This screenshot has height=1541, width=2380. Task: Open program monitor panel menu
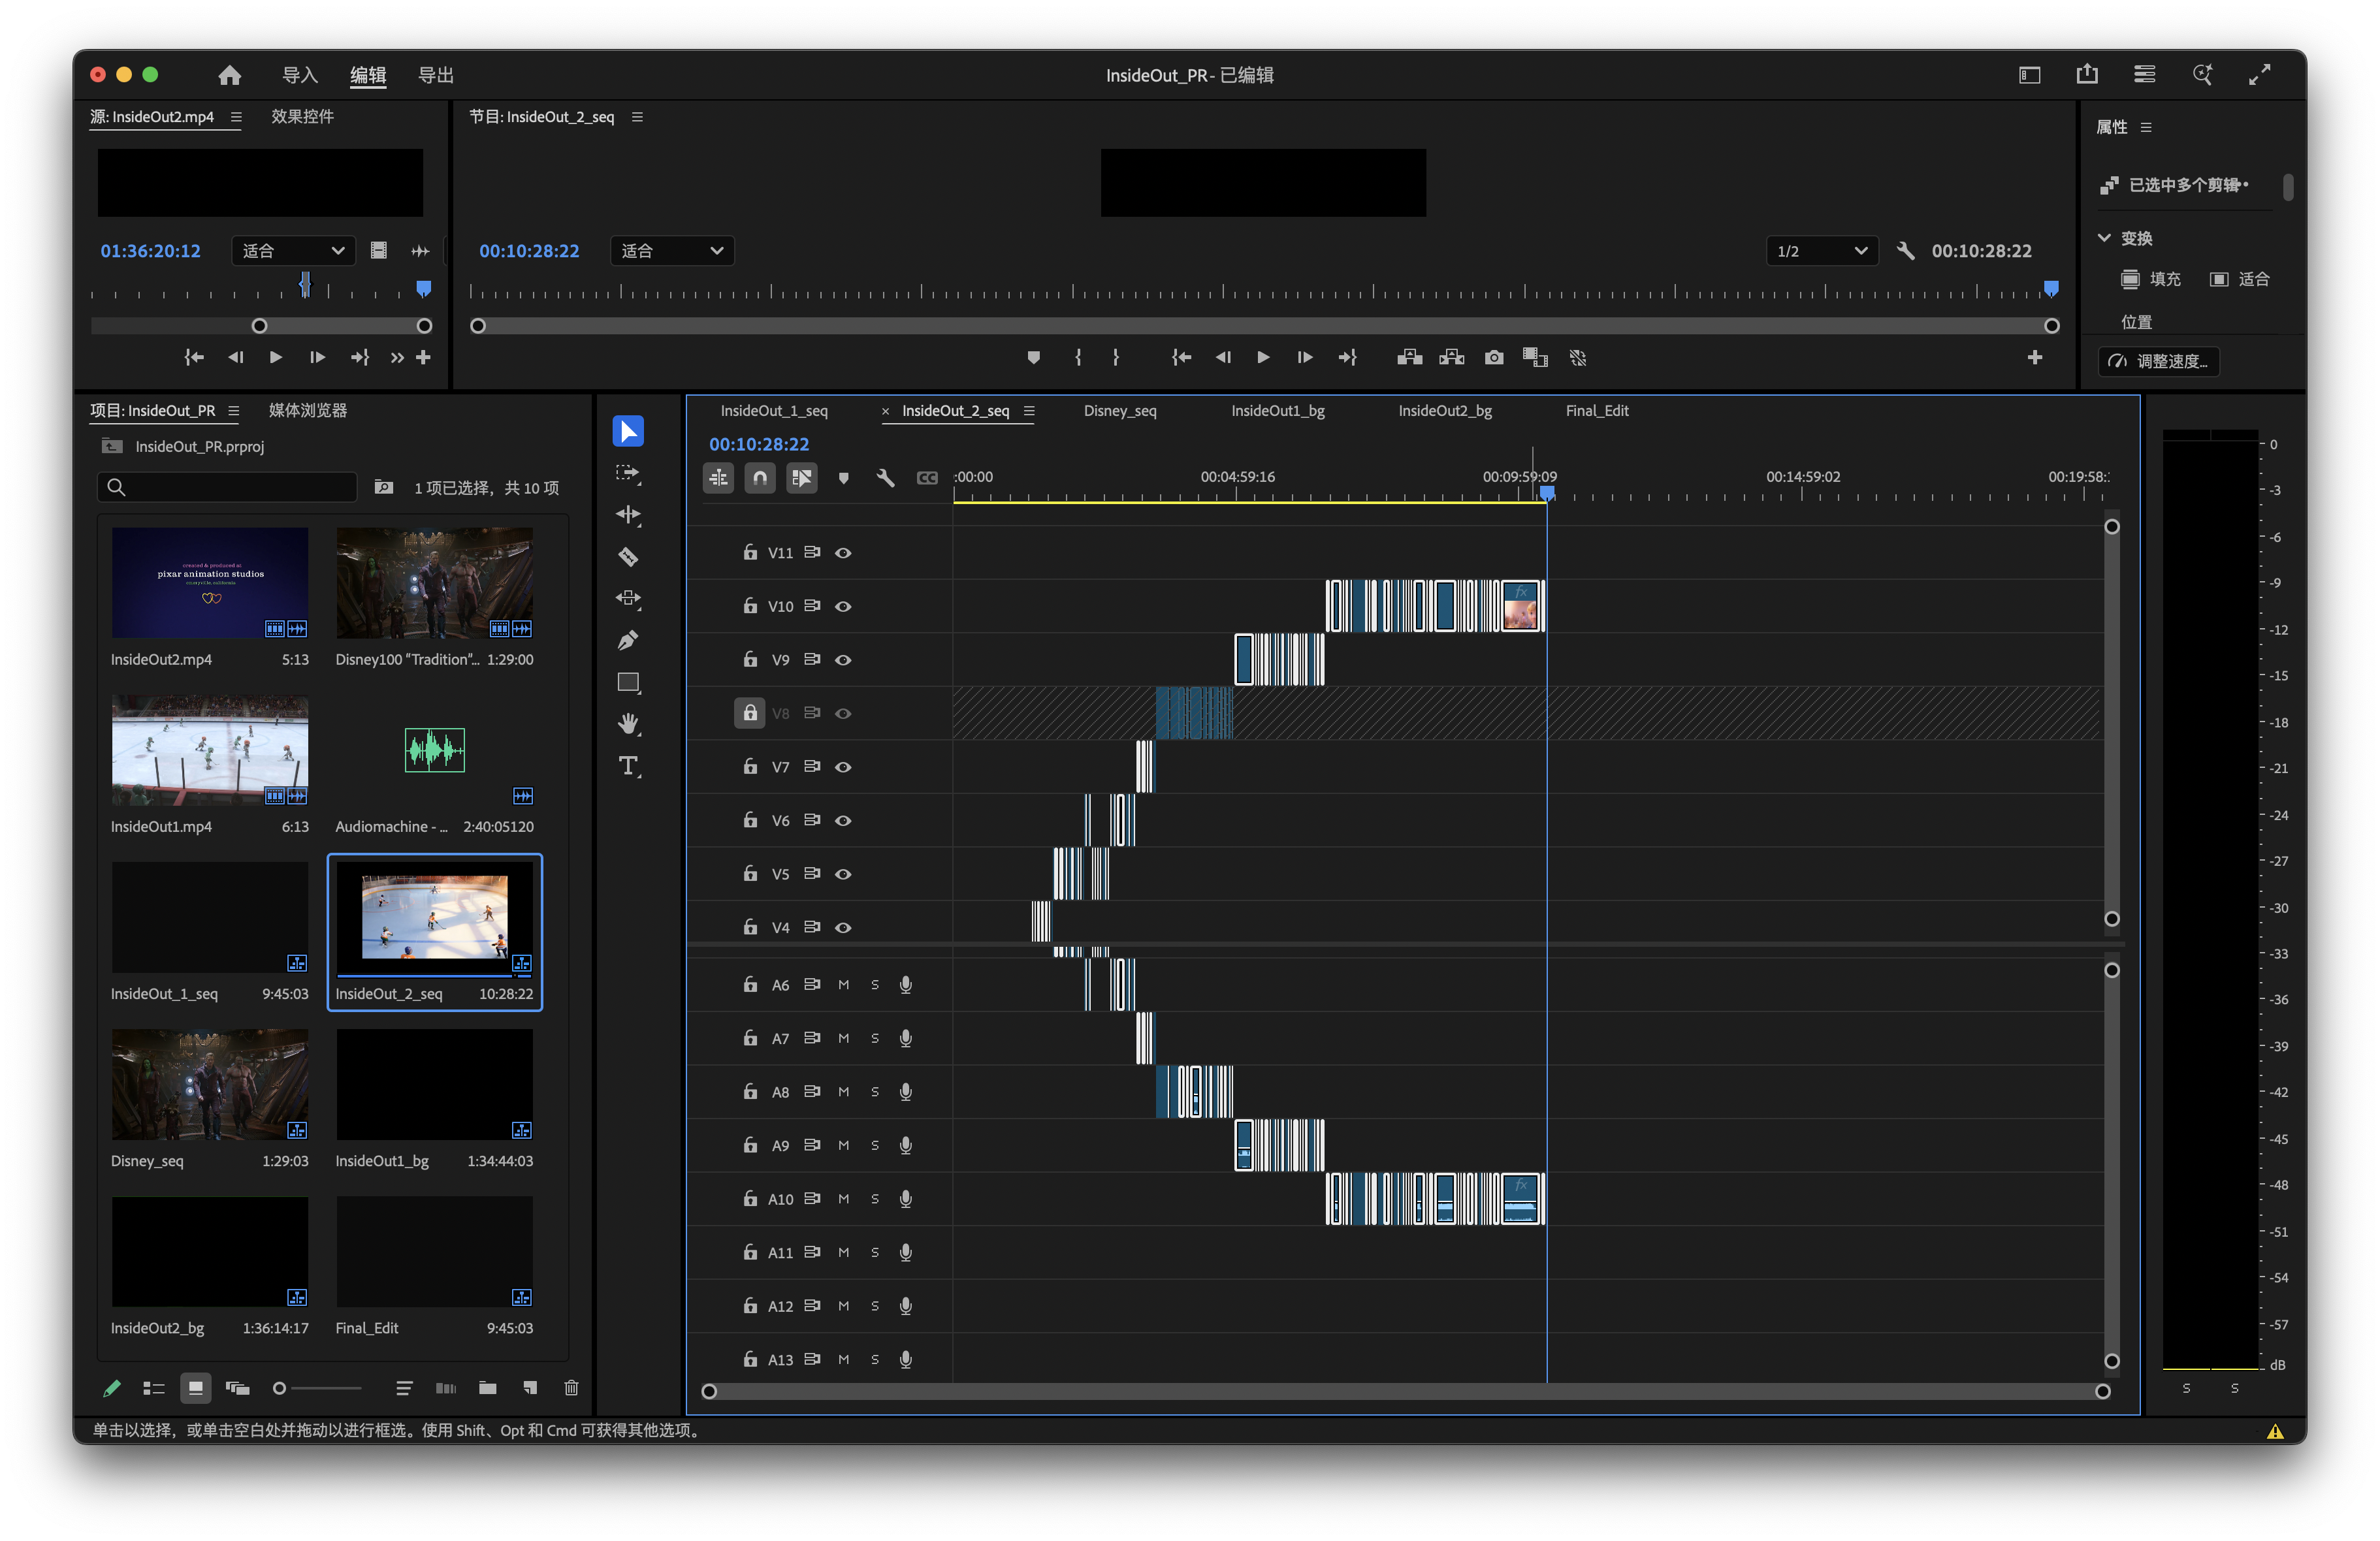(637, 117)
